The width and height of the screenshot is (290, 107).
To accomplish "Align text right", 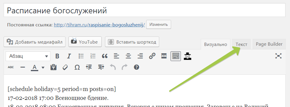I will tap(140, 56).
